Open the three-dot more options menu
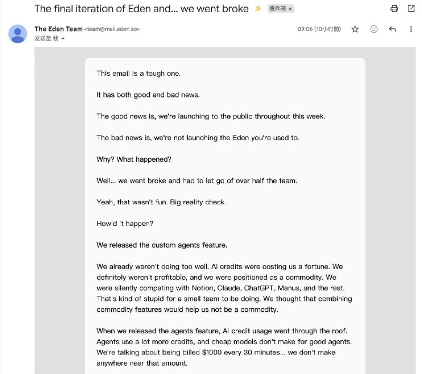 tap(411, 29)
